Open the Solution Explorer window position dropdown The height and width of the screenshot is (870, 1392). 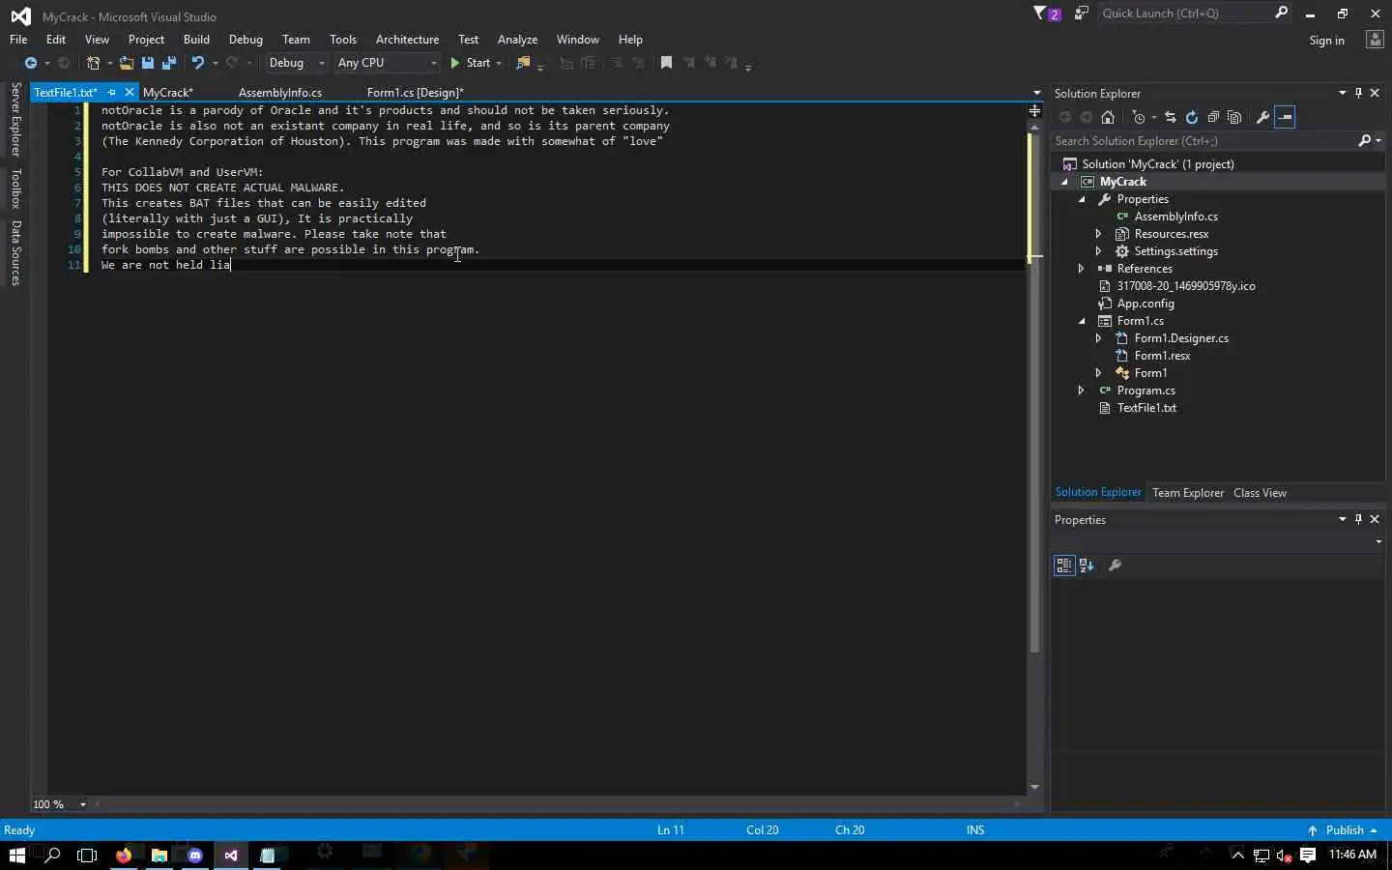pyautogui.click(x=1342, y=93)
